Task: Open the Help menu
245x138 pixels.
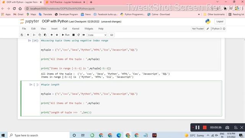Action: (x=101, y=29)
